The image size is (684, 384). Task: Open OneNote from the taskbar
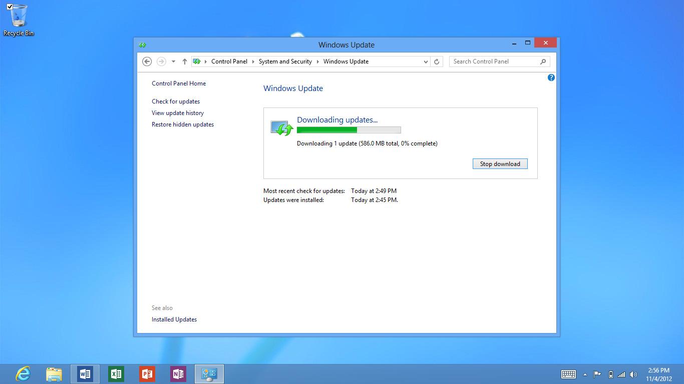[178, 373]
